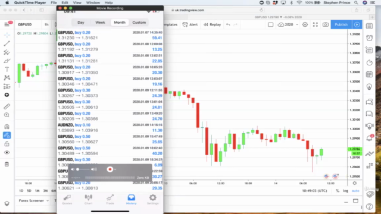
Task: Select the pitchfork tool in left toolbar
Action: tap(7, 52)
